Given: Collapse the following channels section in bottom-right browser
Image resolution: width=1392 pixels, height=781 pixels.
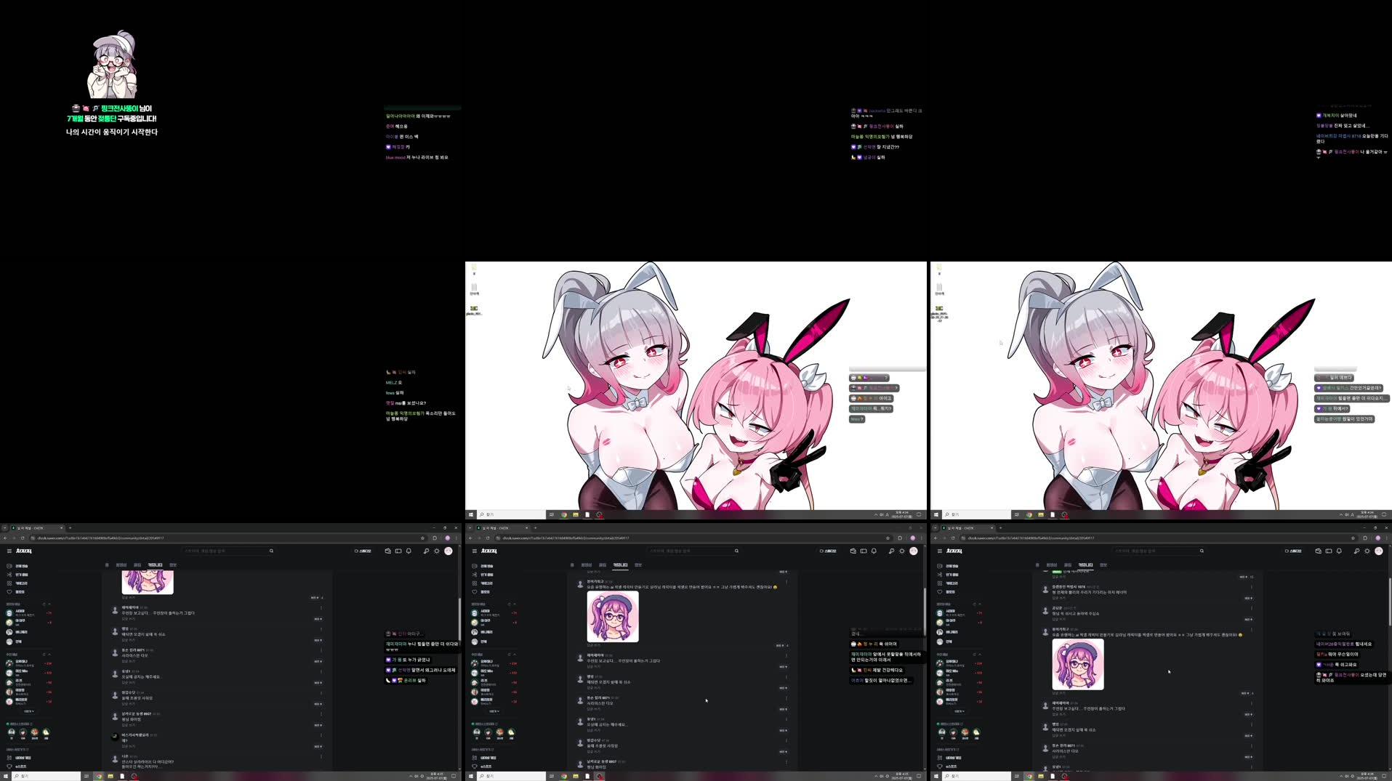Looking at the screenshot, I should point(980,604).
